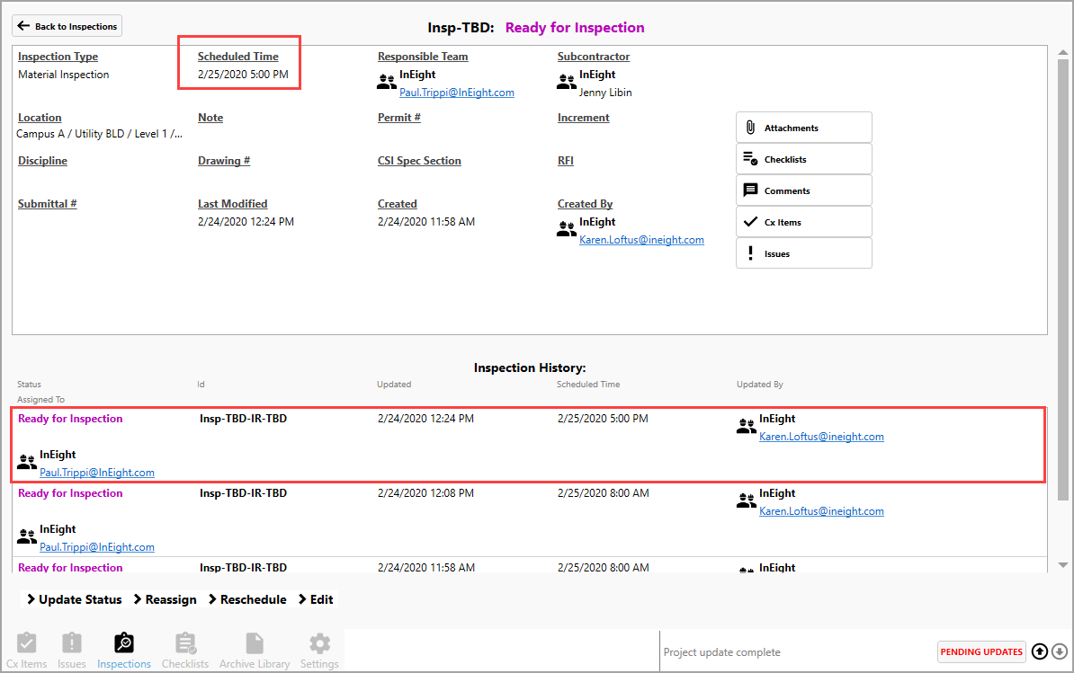Open Paul.Trippi@InEight.com Responsible Team link
This screenshot has height=673, width=1074.
click(456, 93)
